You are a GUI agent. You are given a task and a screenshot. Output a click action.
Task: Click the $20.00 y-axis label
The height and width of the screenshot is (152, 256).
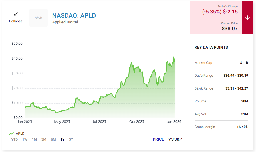[x=17, y=88]
